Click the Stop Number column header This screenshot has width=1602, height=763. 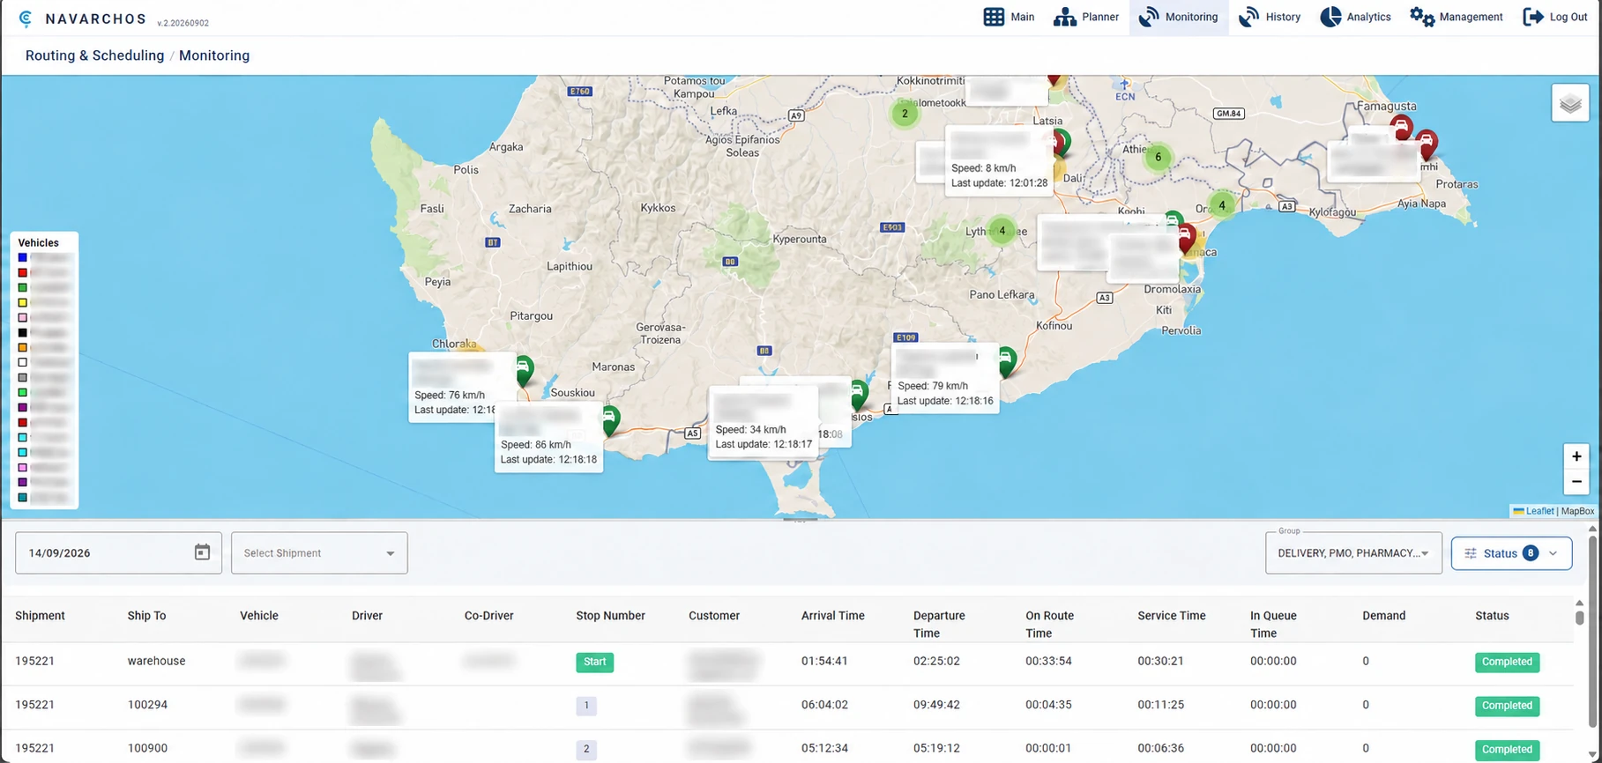[610, 616]
